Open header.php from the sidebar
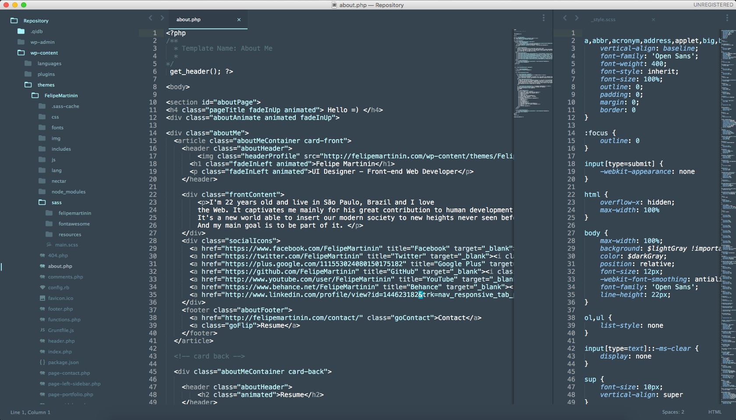Image resolution: width=736 pixels, height=420 pixels. point(61,341)
